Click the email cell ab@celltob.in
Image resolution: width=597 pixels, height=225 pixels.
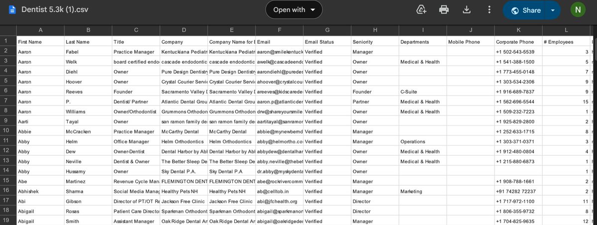279,191
